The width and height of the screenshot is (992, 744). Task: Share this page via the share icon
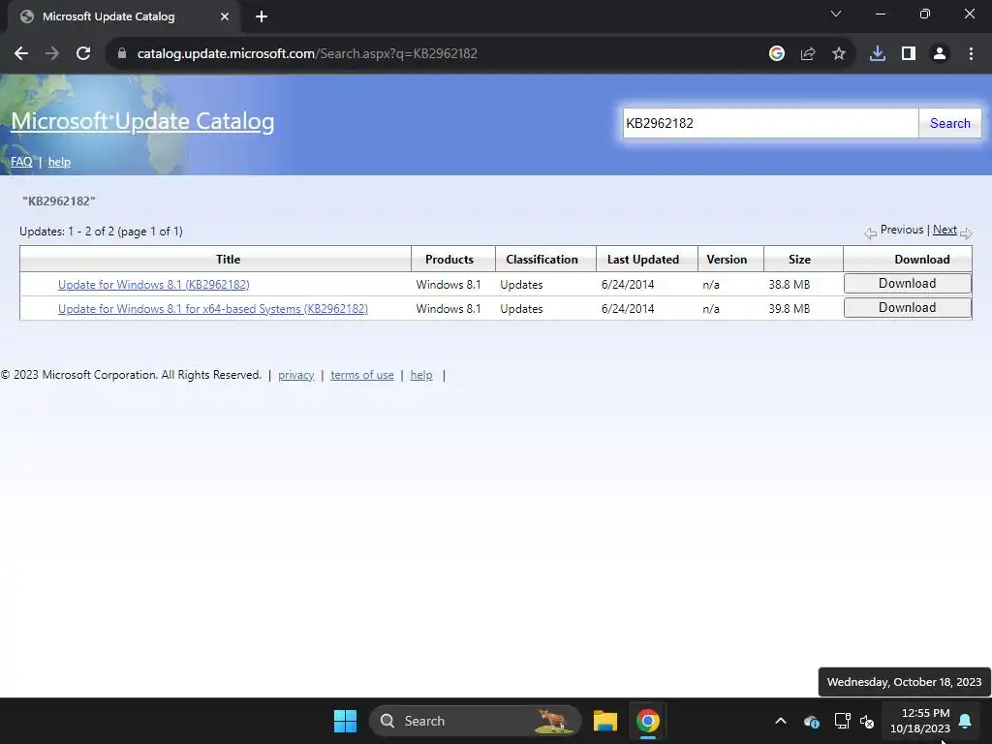(808, 54)
